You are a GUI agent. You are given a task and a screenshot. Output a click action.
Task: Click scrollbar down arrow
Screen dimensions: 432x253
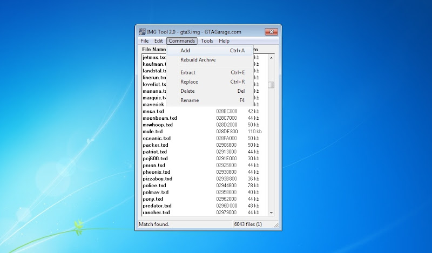272,213
